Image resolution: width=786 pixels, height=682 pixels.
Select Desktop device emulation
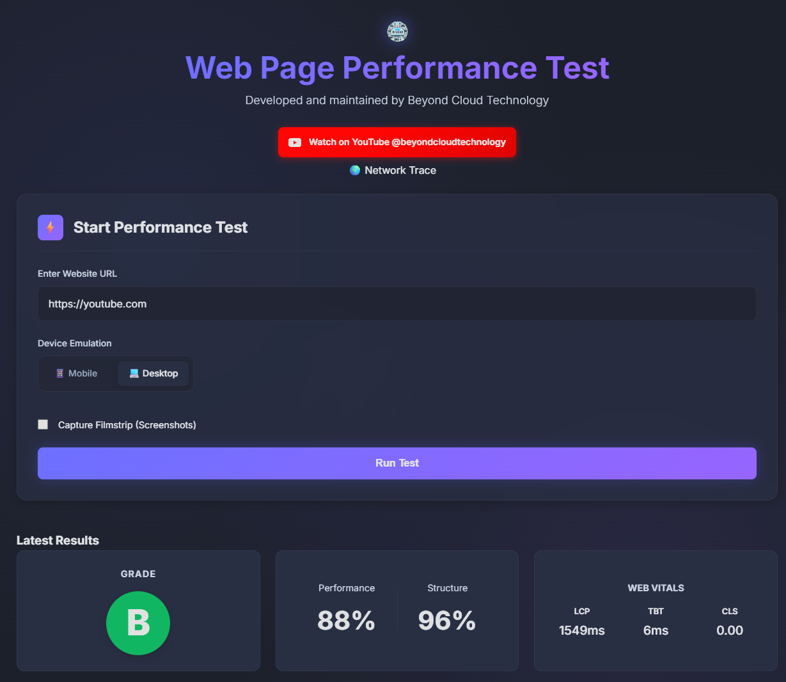(153, 373)
